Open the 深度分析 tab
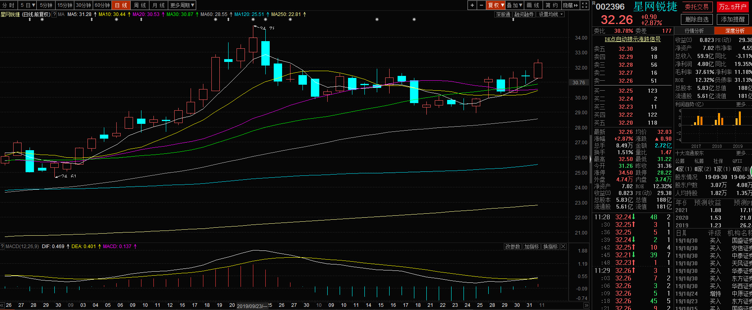This screenshot has height=310, width=752. click(x=733, y=31)
